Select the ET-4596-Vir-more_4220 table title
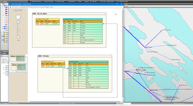Image resolution: width=193 pixels, height=106 pixels. click(x=48, y=19)
